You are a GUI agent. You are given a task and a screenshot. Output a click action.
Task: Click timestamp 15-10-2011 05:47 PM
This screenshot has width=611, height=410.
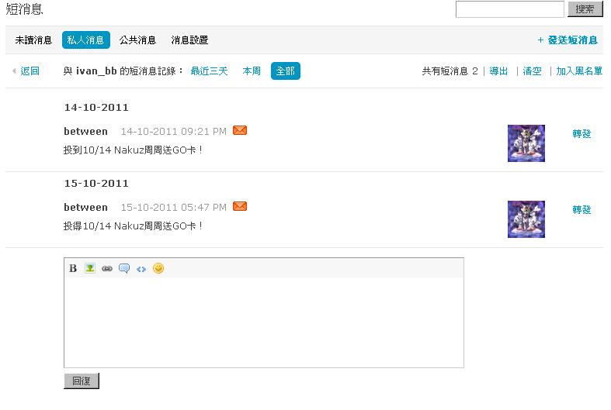click(173, 208)
